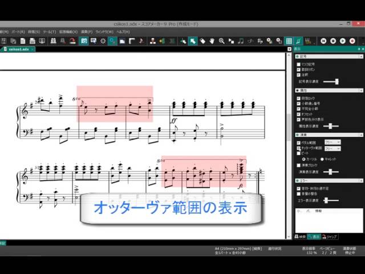Click the beamed notes icon in toolbar
Image resolution: width=365 pixels, height=274 pixels.
coord(241,41)
